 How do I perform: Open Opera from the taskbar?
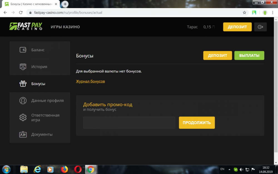[x=78, y=169]
